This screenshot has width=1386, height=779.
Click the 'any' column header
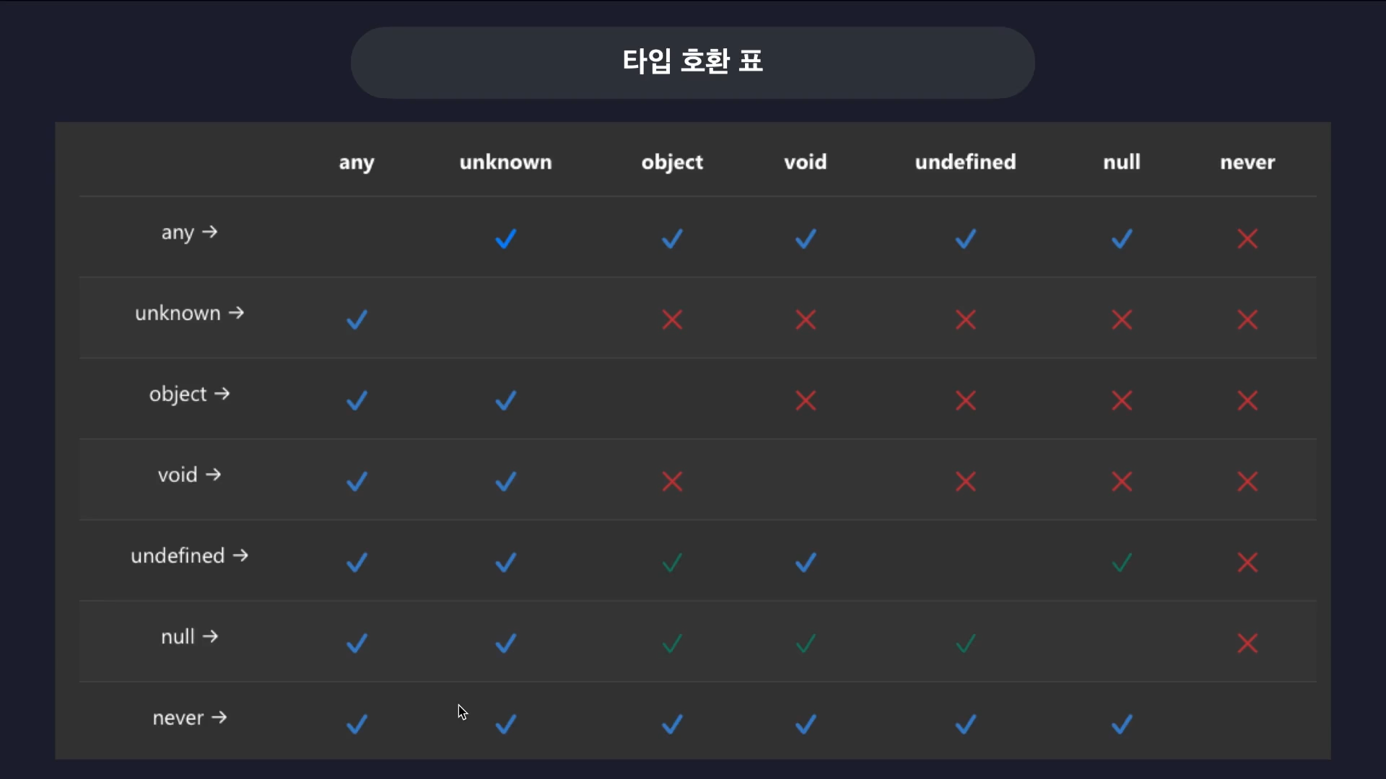(357, 162)
